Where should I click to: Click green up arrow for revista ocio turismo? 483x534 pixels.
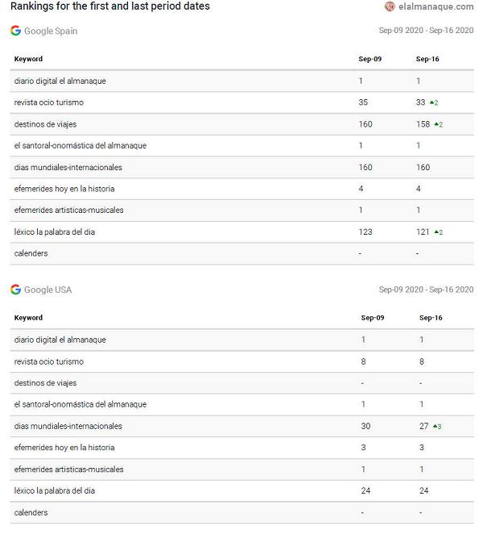point(432,102)
